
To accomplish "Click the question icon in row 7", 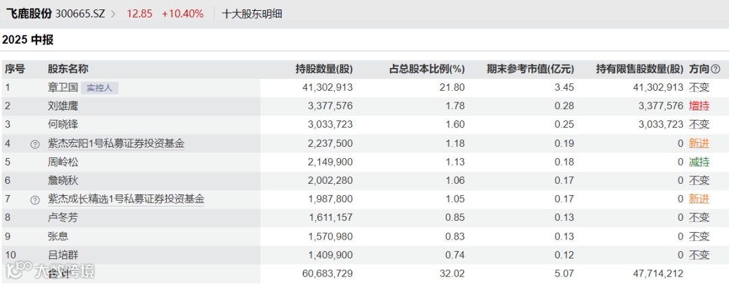I will 34,200.
